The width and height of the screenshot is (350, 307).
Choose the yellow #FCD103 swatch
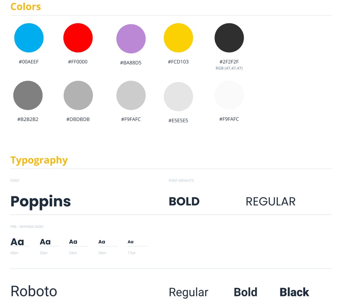coord(179,38)
